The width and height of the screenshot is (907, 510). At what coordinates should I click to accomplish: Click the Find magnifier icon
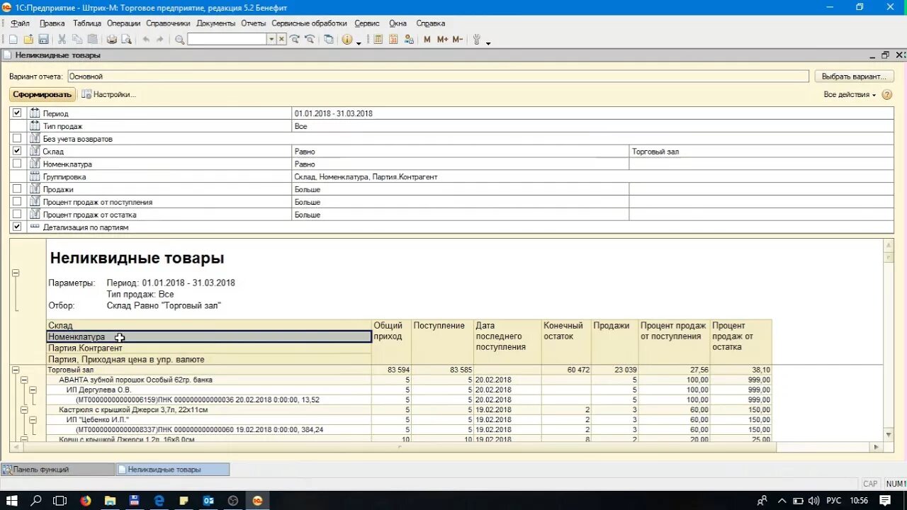click(179, 40)
